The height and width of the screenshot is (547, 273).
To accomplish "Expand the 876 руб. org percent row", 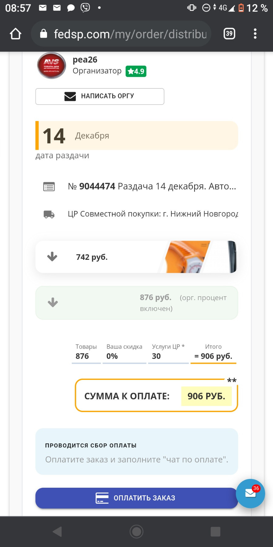I will [53, 302].
